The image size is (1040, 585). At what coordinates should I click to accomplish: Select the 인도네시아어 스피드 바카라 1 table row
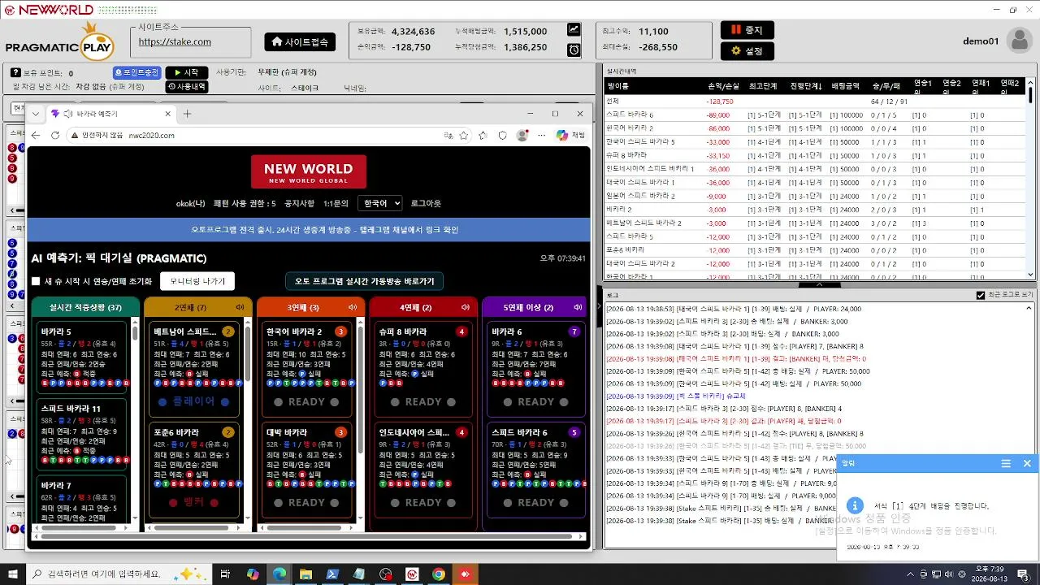point(814,169)
